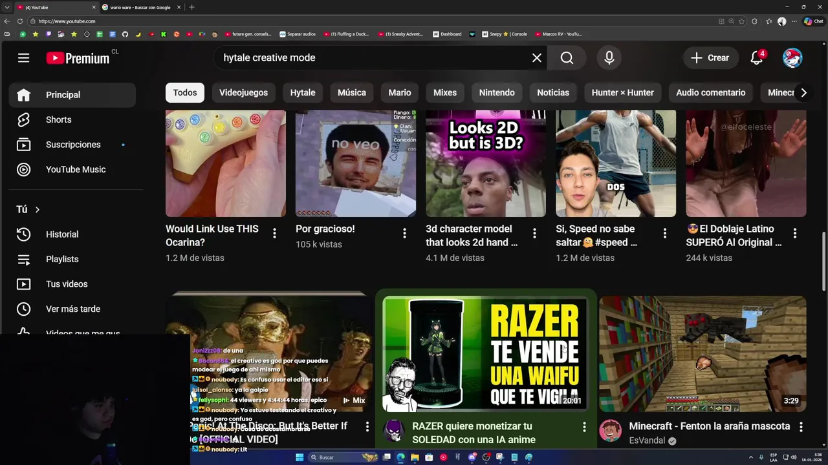Open Minecraft Fenton la araña mascota thumbnail
This screenshot has width=828, height=465.
click(703, 354)
